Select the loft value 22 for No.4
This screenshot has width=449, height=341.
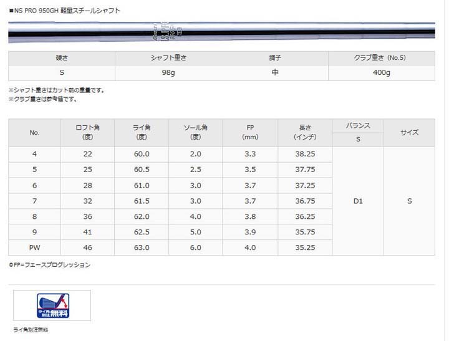tap(88, 154)
